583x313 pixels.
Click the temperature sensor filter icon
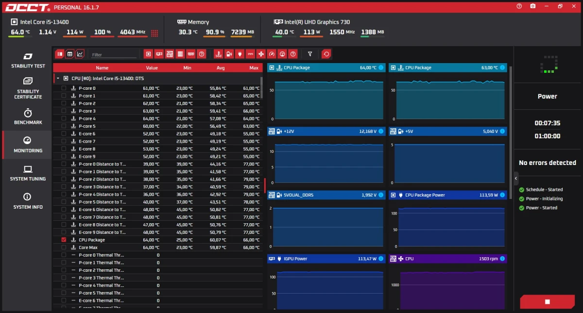[x=218, y=54]
